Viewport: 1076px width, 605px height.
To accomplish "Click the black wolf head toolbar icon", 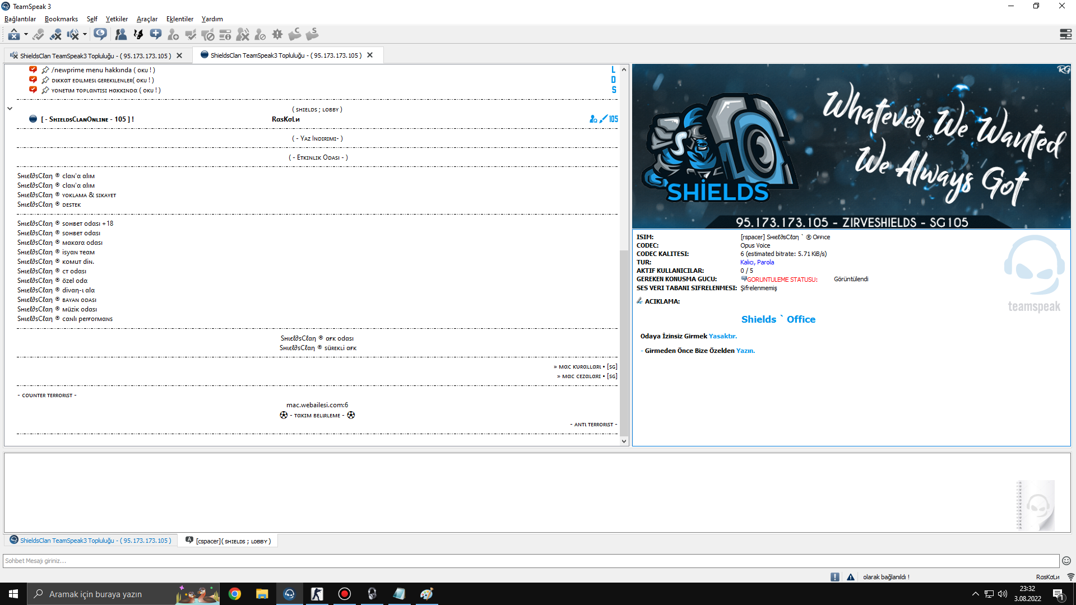I will tap(138, 35).
